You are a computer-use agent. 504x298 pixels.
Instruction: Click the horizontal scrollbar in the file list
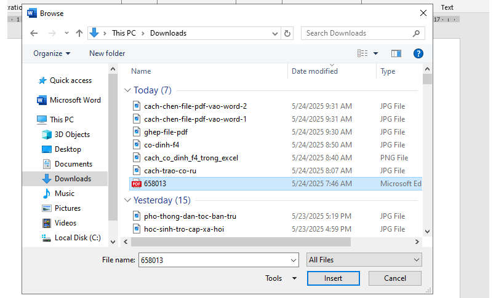coord(241,242)
